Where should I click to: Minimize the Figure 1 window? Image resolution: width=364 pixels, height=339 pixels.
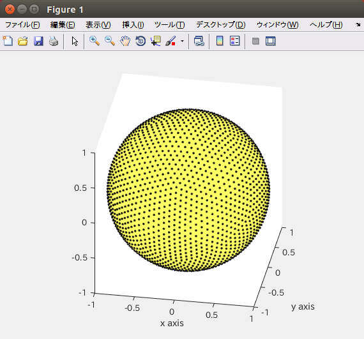click(22, 10)
